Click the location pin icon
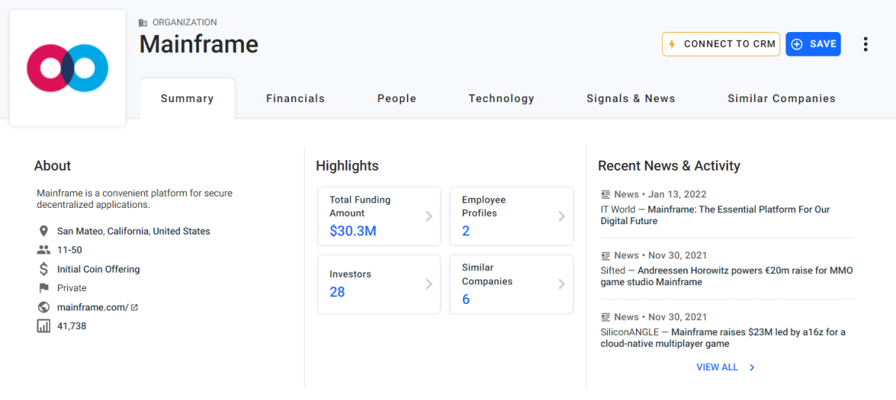Screen dimensions: 896x400 (x=43, y=231)
